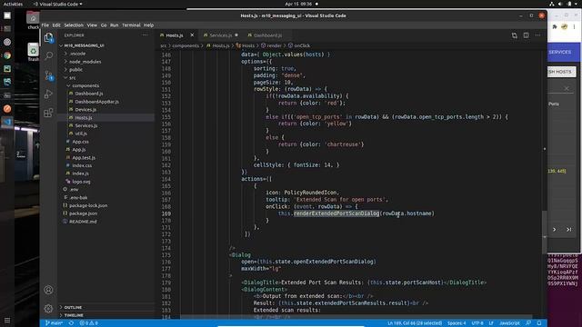Open the Explorer view in the activity bar
The image size is (582, 327).
click(x=48, y=37)
